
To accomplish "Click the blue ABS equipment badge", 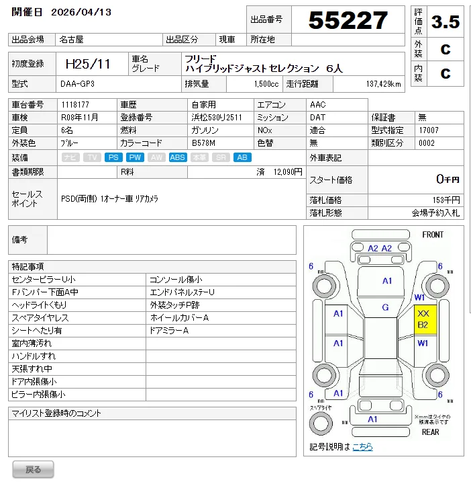I will (x=178, y=157).
